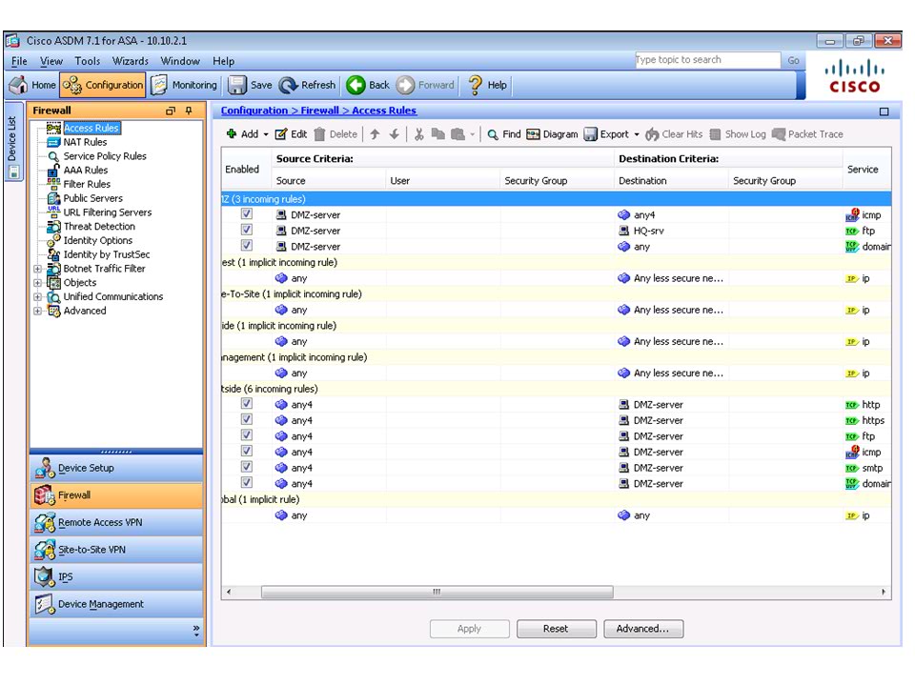
Task: Expand the Advanced tree node
Action: [x=38, y=311]
